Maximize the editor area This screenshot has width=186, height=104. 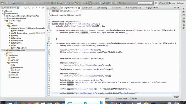[178, 8]
